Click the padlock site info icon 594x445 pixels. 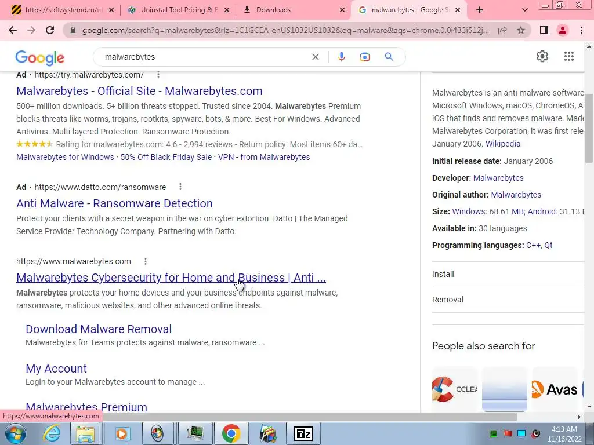point(73,30)
